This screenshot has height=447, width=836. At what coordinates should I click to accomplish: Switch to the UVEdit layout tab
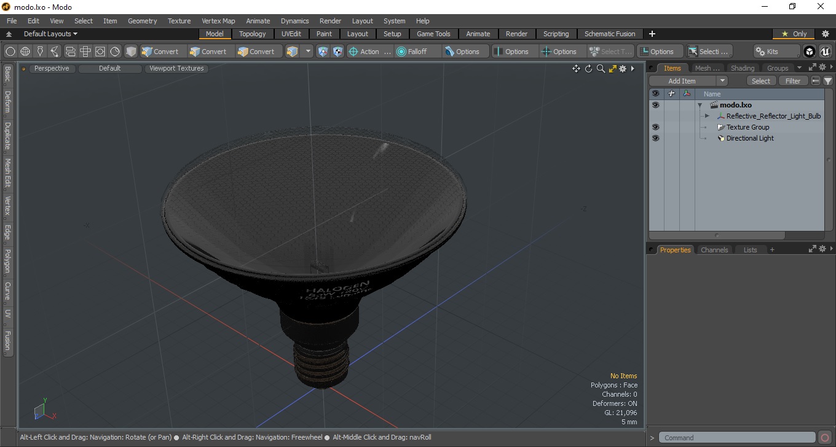point(291,34)
